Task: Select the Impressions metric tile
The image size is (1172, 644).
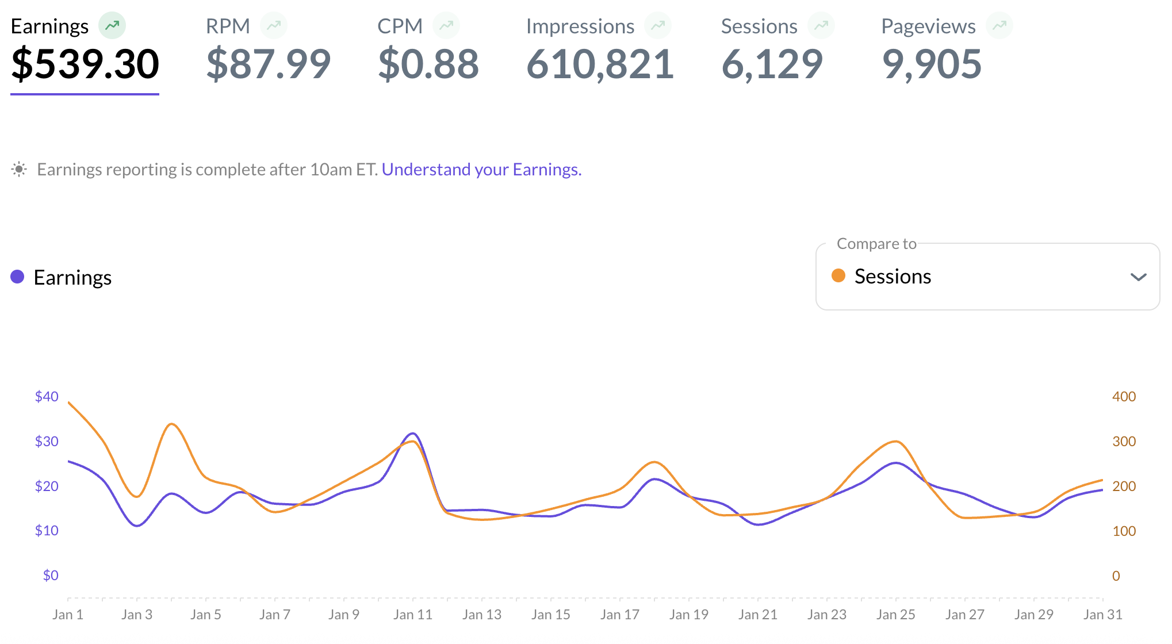Action: 600,49
